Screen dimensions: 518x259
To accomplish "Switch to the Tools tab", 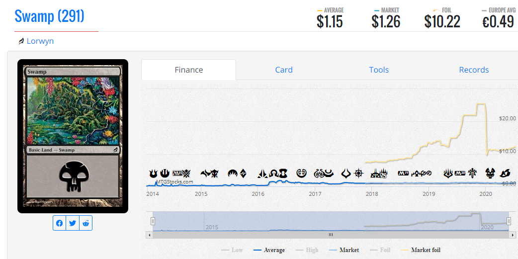I will pyautogui.click(x=379, y=70).
